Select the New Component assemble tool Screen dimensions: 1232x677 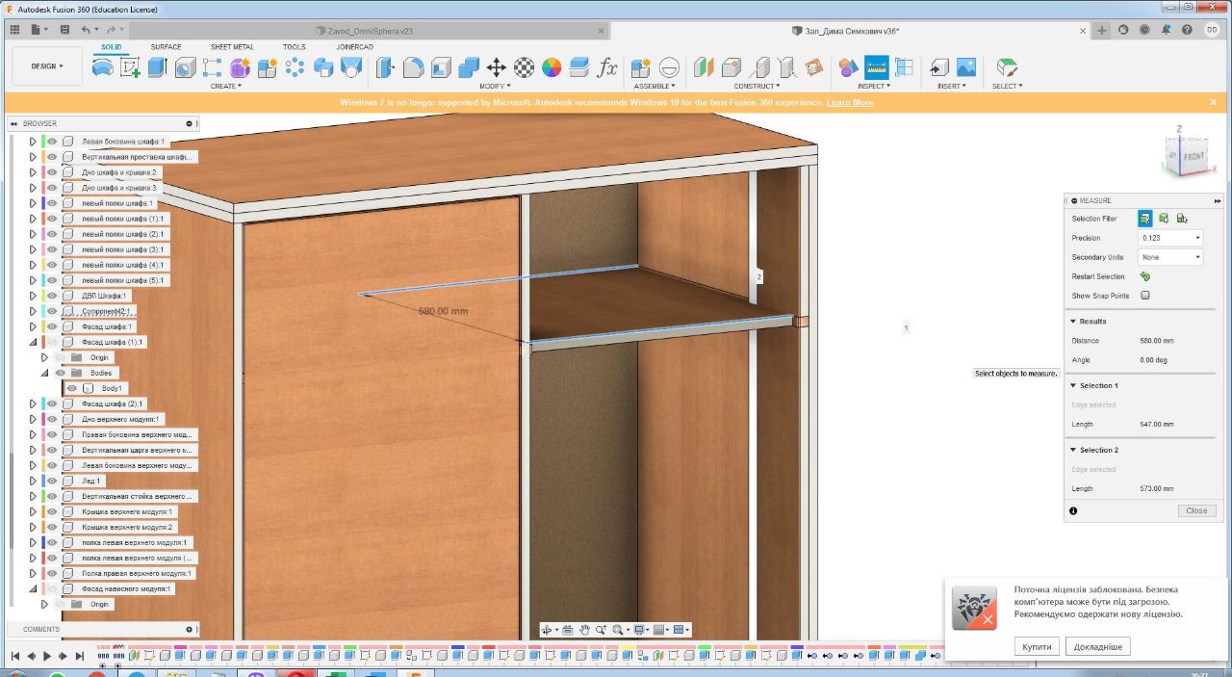click(x=641, y=67)
